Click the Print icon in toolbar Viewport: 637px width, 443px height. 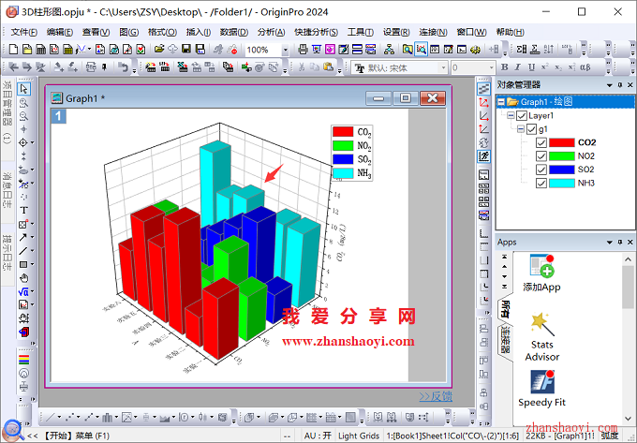pyautogui.click(x=303, y=50)
